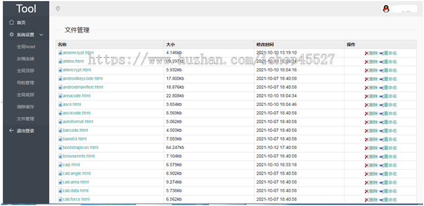Delete caiji.html with red X 删除
This screenshot has width=424, height=206.
[371, 165]
